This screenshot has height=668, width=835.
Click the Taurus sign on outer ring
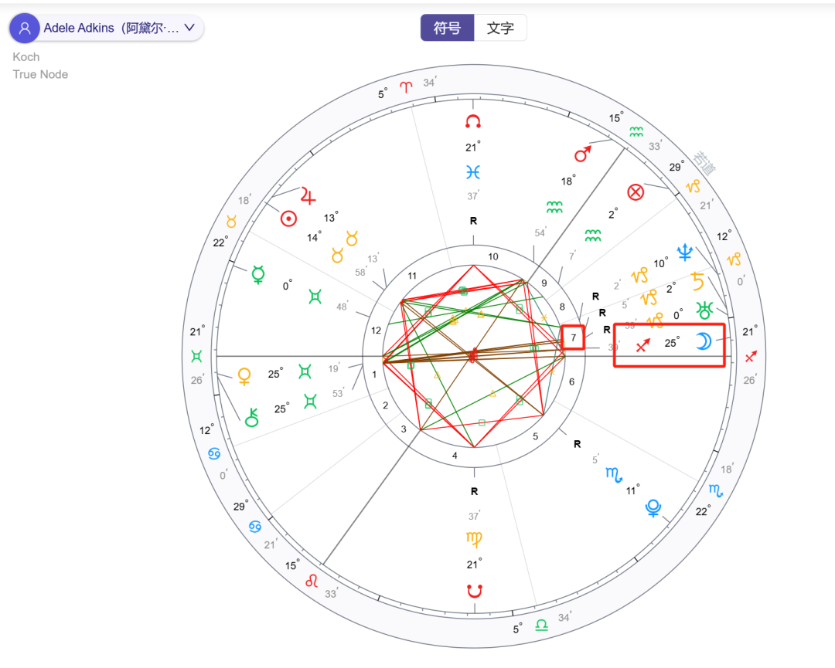[x=231, y=221]
